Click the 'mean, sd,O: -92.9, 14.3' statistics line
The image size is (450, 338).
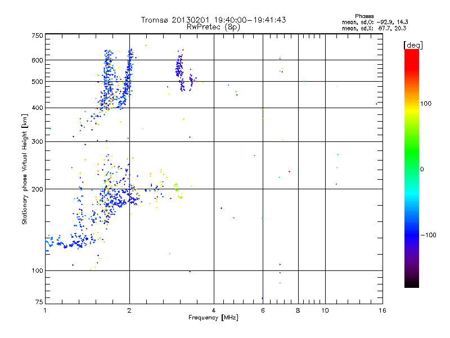pyautogui.click(x=375, y=22)
